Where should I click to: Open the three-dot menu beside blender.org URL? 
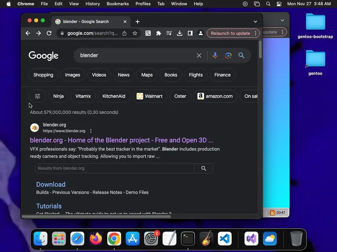tap(91, 131)
